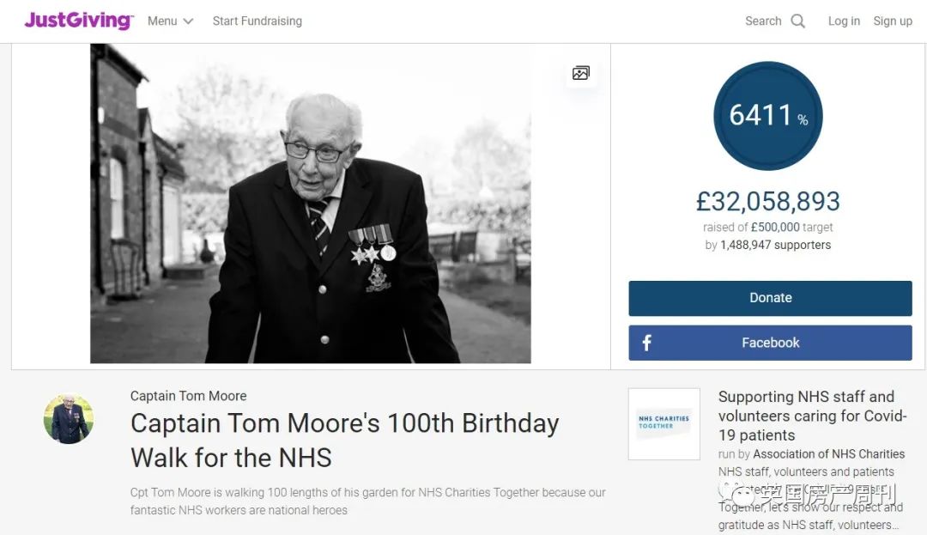Click the Captain Tom Moore owner name
The width and height of the screenshot is (927, 535).
click(x=188, y=396)
